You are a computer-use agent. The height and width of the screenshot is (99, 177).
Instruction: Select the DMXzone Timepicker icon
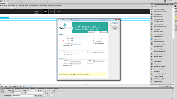pyautogui.click(x=152, y=17)
